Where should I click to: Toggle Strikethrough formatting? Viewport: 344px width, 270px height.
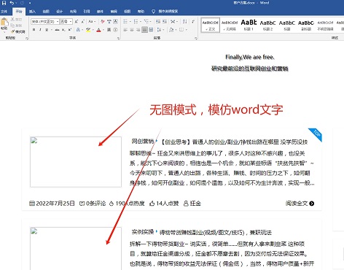tap(57, 30)
